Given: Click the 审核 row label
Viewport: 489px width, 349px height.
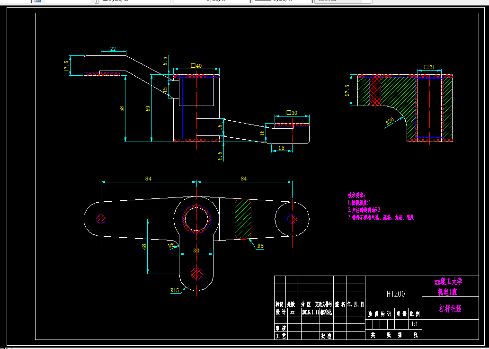Looking at the screenshot, I should pyautogui.click(x=280, y=328).
